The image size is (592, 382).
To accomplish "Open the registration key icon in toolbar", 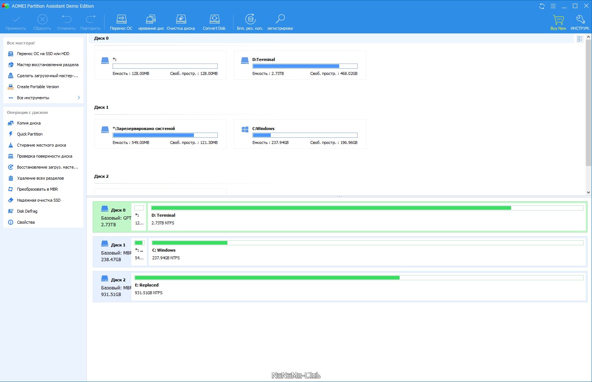I will 280,19.
